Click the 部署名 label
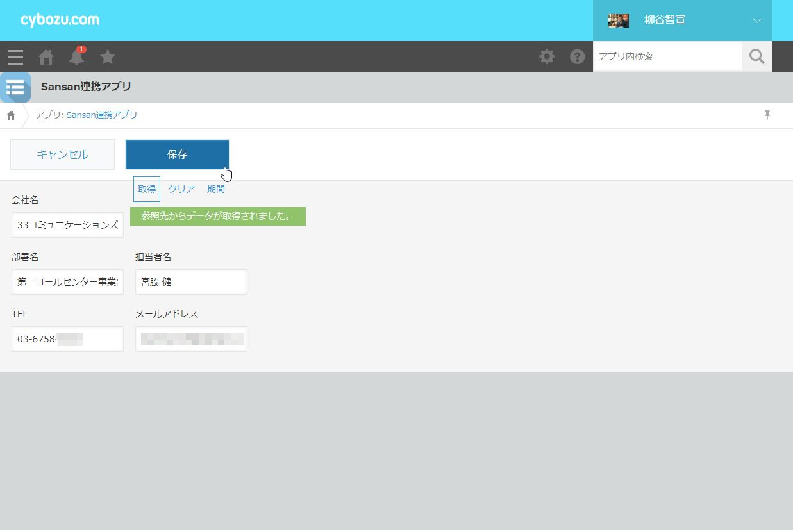This screenshot has height=530, width=793. [x=25, y=257]
